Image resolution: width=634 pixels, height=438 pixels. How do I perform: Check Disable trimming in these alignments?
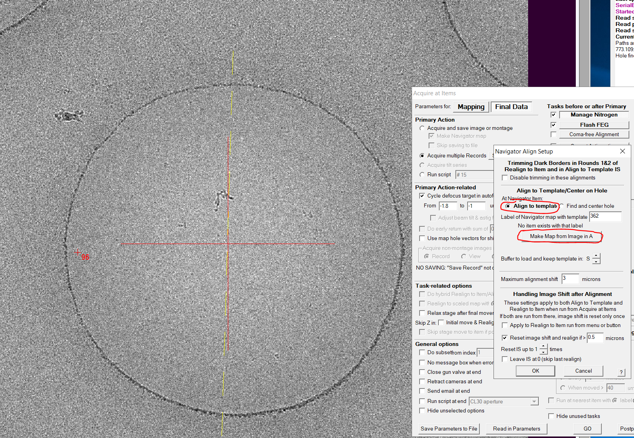tap(505, 178)
